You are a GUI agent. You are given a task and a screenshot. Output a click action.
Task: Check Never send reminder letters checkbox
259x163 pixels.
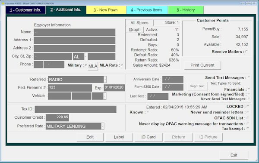[248, 112]
